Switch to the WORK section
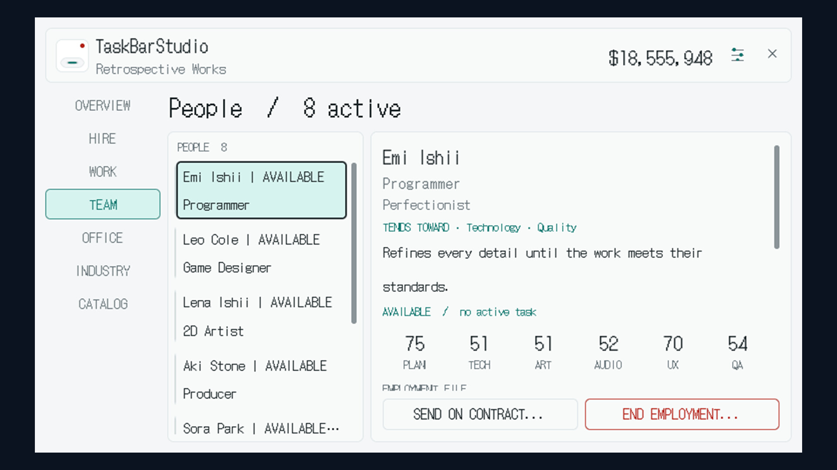 pyautogui.click(x=102, y=171)
